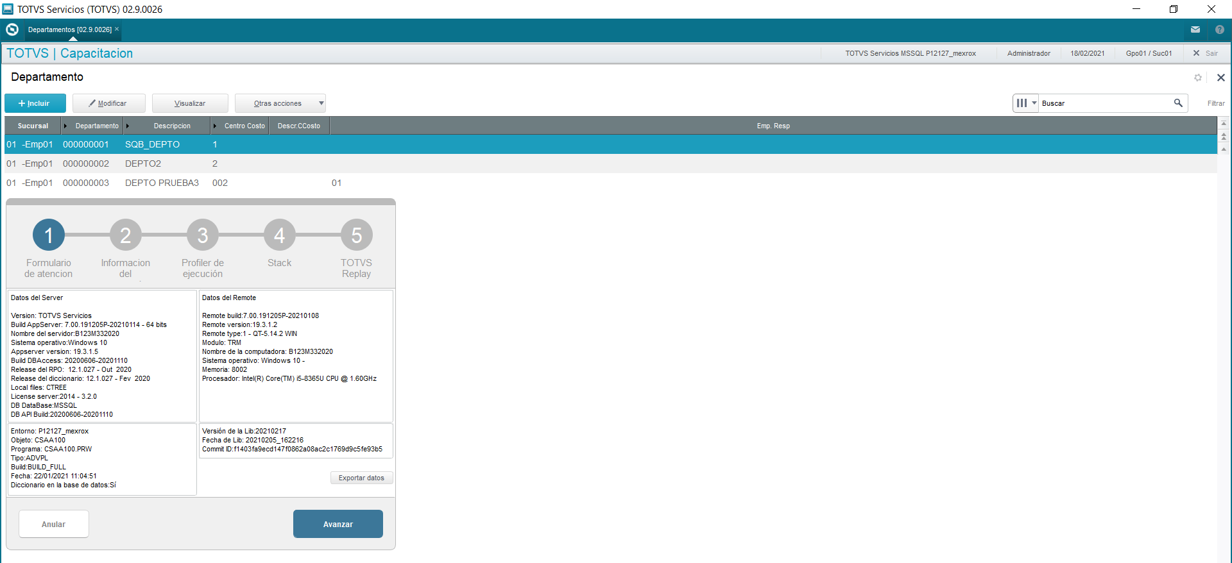This screenshot has height=563, width=1232.
Task: Click the Exportar datos button
Action: 361,478
